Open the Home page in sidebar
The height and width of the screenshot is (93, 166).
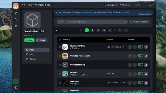coord(16,13)
